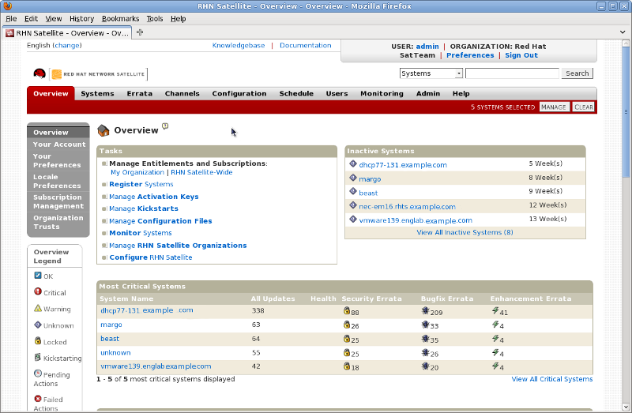Click the Critical icon in Overview Legend
This screenshot has height=413, width=632.
pos(38,292)
